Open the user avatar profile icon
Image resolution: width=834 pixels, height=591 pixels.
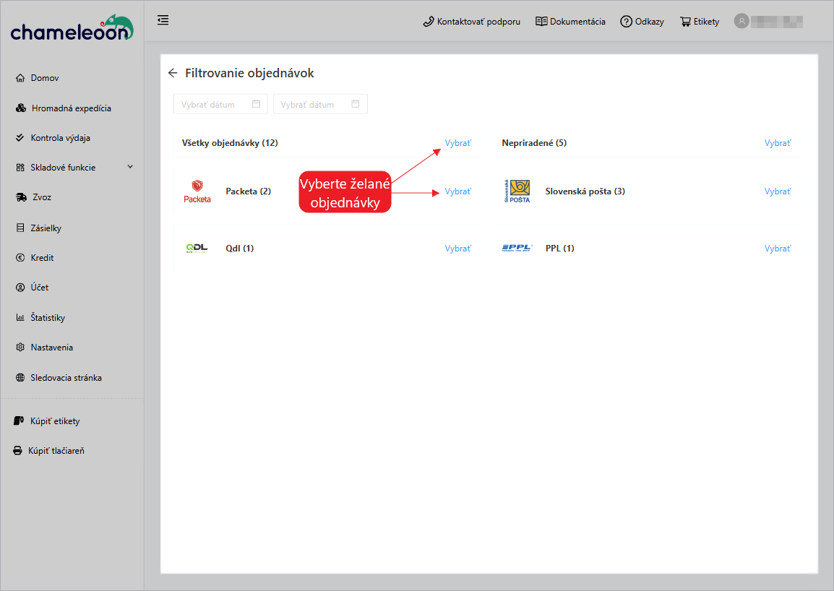[x=741, y=21]
